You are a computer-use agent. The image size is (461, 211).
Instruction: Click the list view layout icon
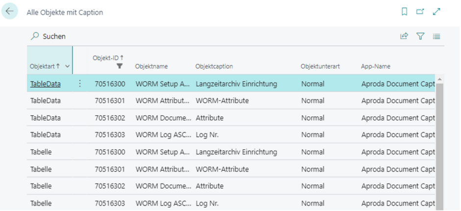(436, 36)
